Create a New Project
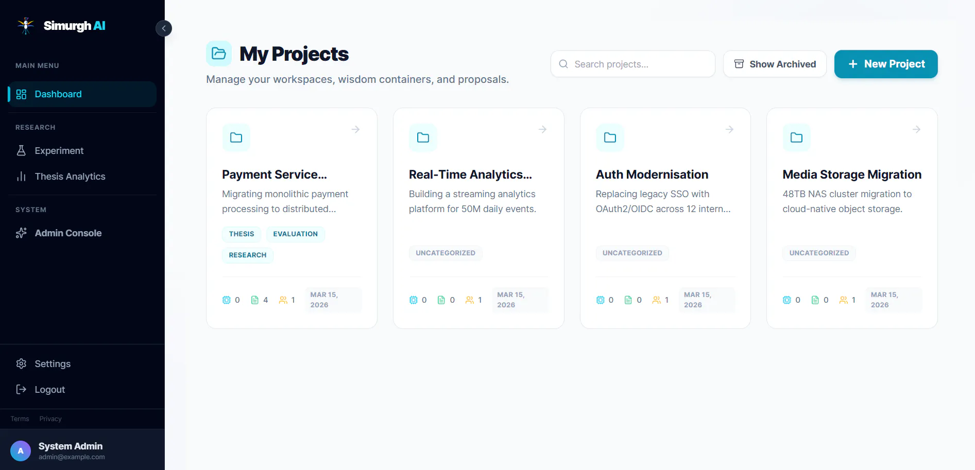975x470 pixels. 886,64
